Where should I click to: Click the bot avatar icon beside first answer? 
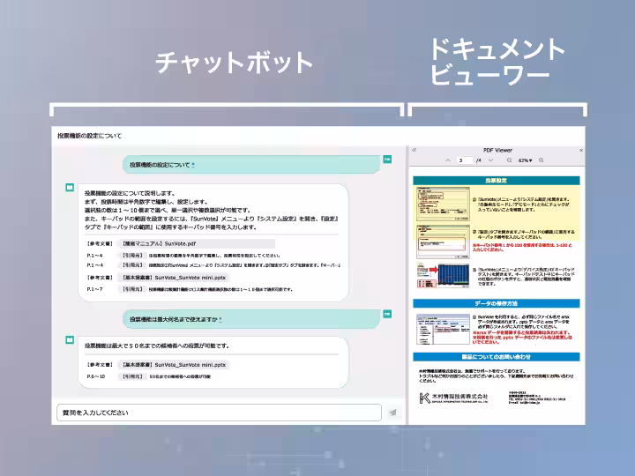click(69, 187)
